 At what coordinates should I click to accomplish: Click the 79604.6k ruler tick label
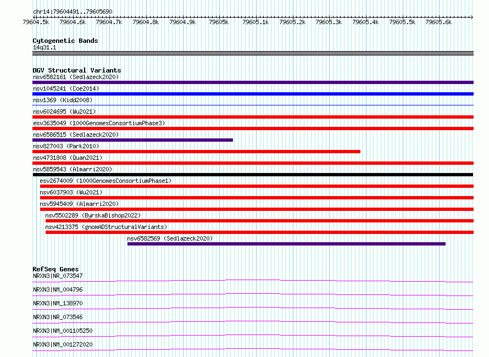73,22
